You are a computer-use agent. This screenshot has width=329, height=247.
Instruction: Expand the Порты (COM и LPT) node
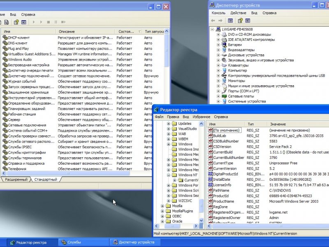tap(218, 91)
